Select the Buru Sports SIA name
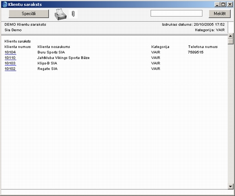The width and height of the screenshot is (235, 196). (51, 52)
